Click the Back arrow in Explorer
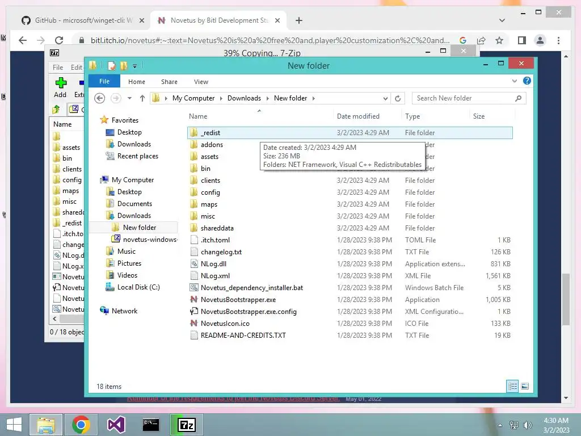This screenshot has height=436, width=581. (x=99, y=98)
